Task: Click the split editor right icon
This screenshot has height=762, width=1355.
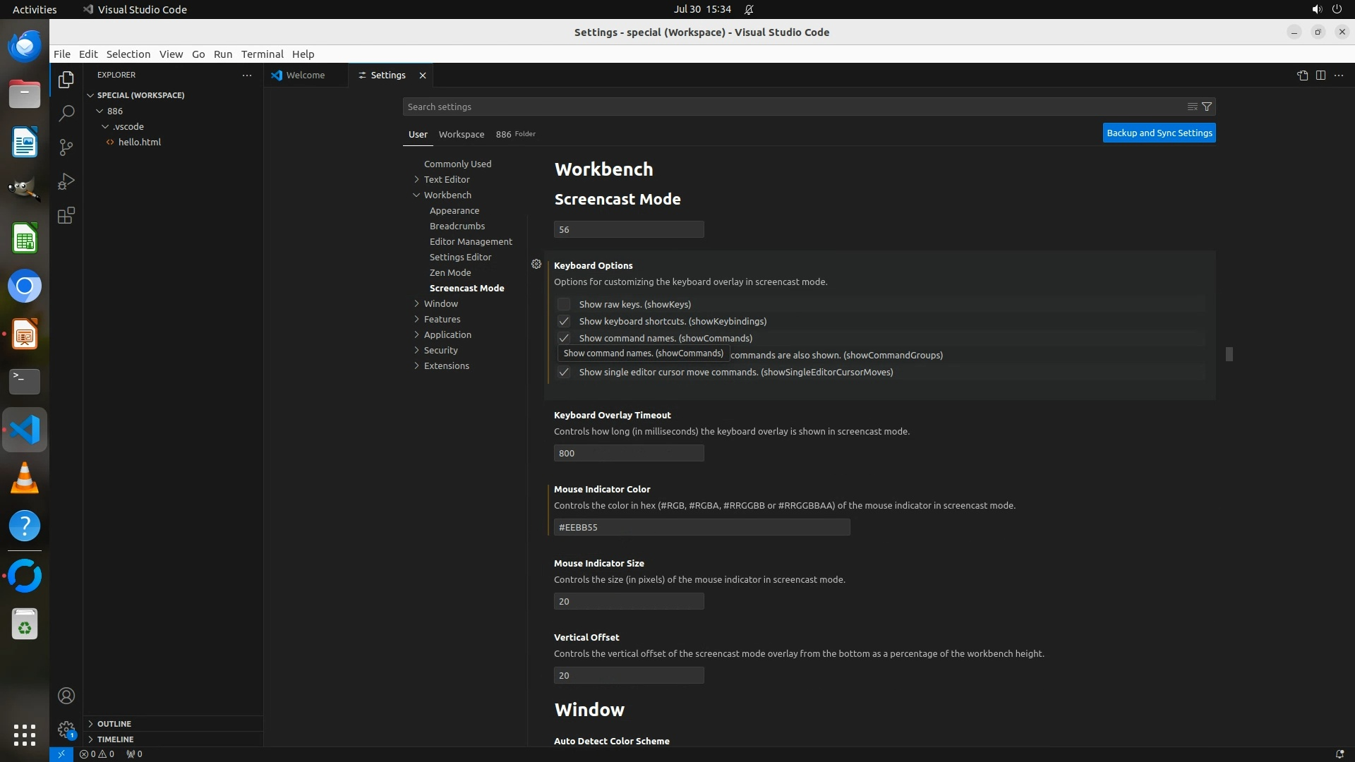Action: [1320, 75]
